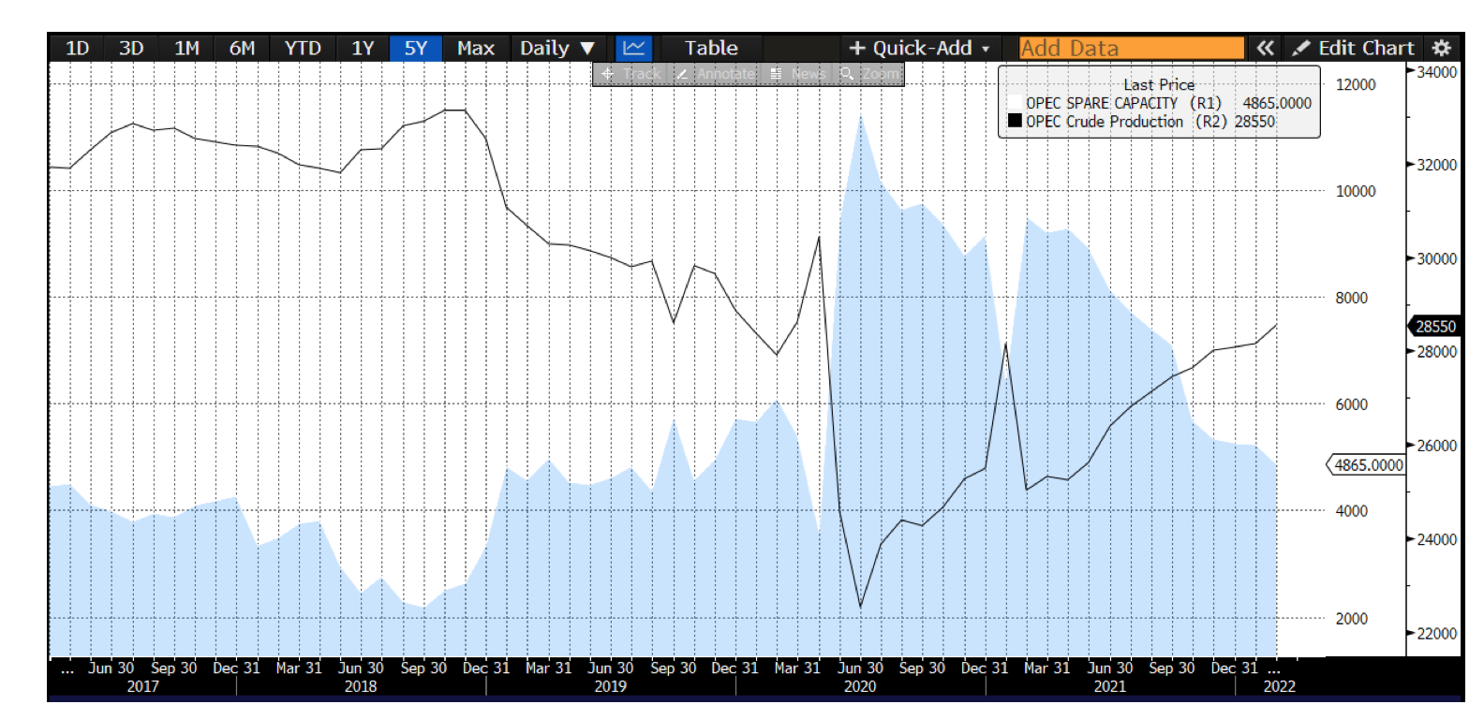
Task: Activate the Zoom magnifier tool
Action: click(x=869, y=74)
